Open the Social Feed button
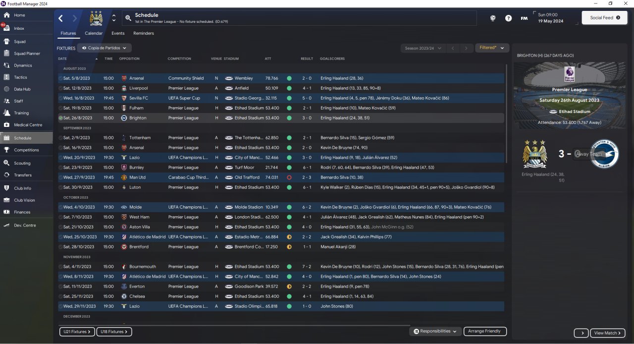 tap(604, 18)
